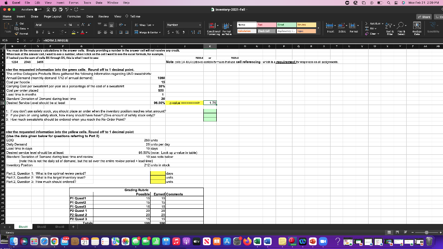The width and height of the screenshot is (443, 249).
Task: Apply Italic formatting
Action: (x=43, y=32)
